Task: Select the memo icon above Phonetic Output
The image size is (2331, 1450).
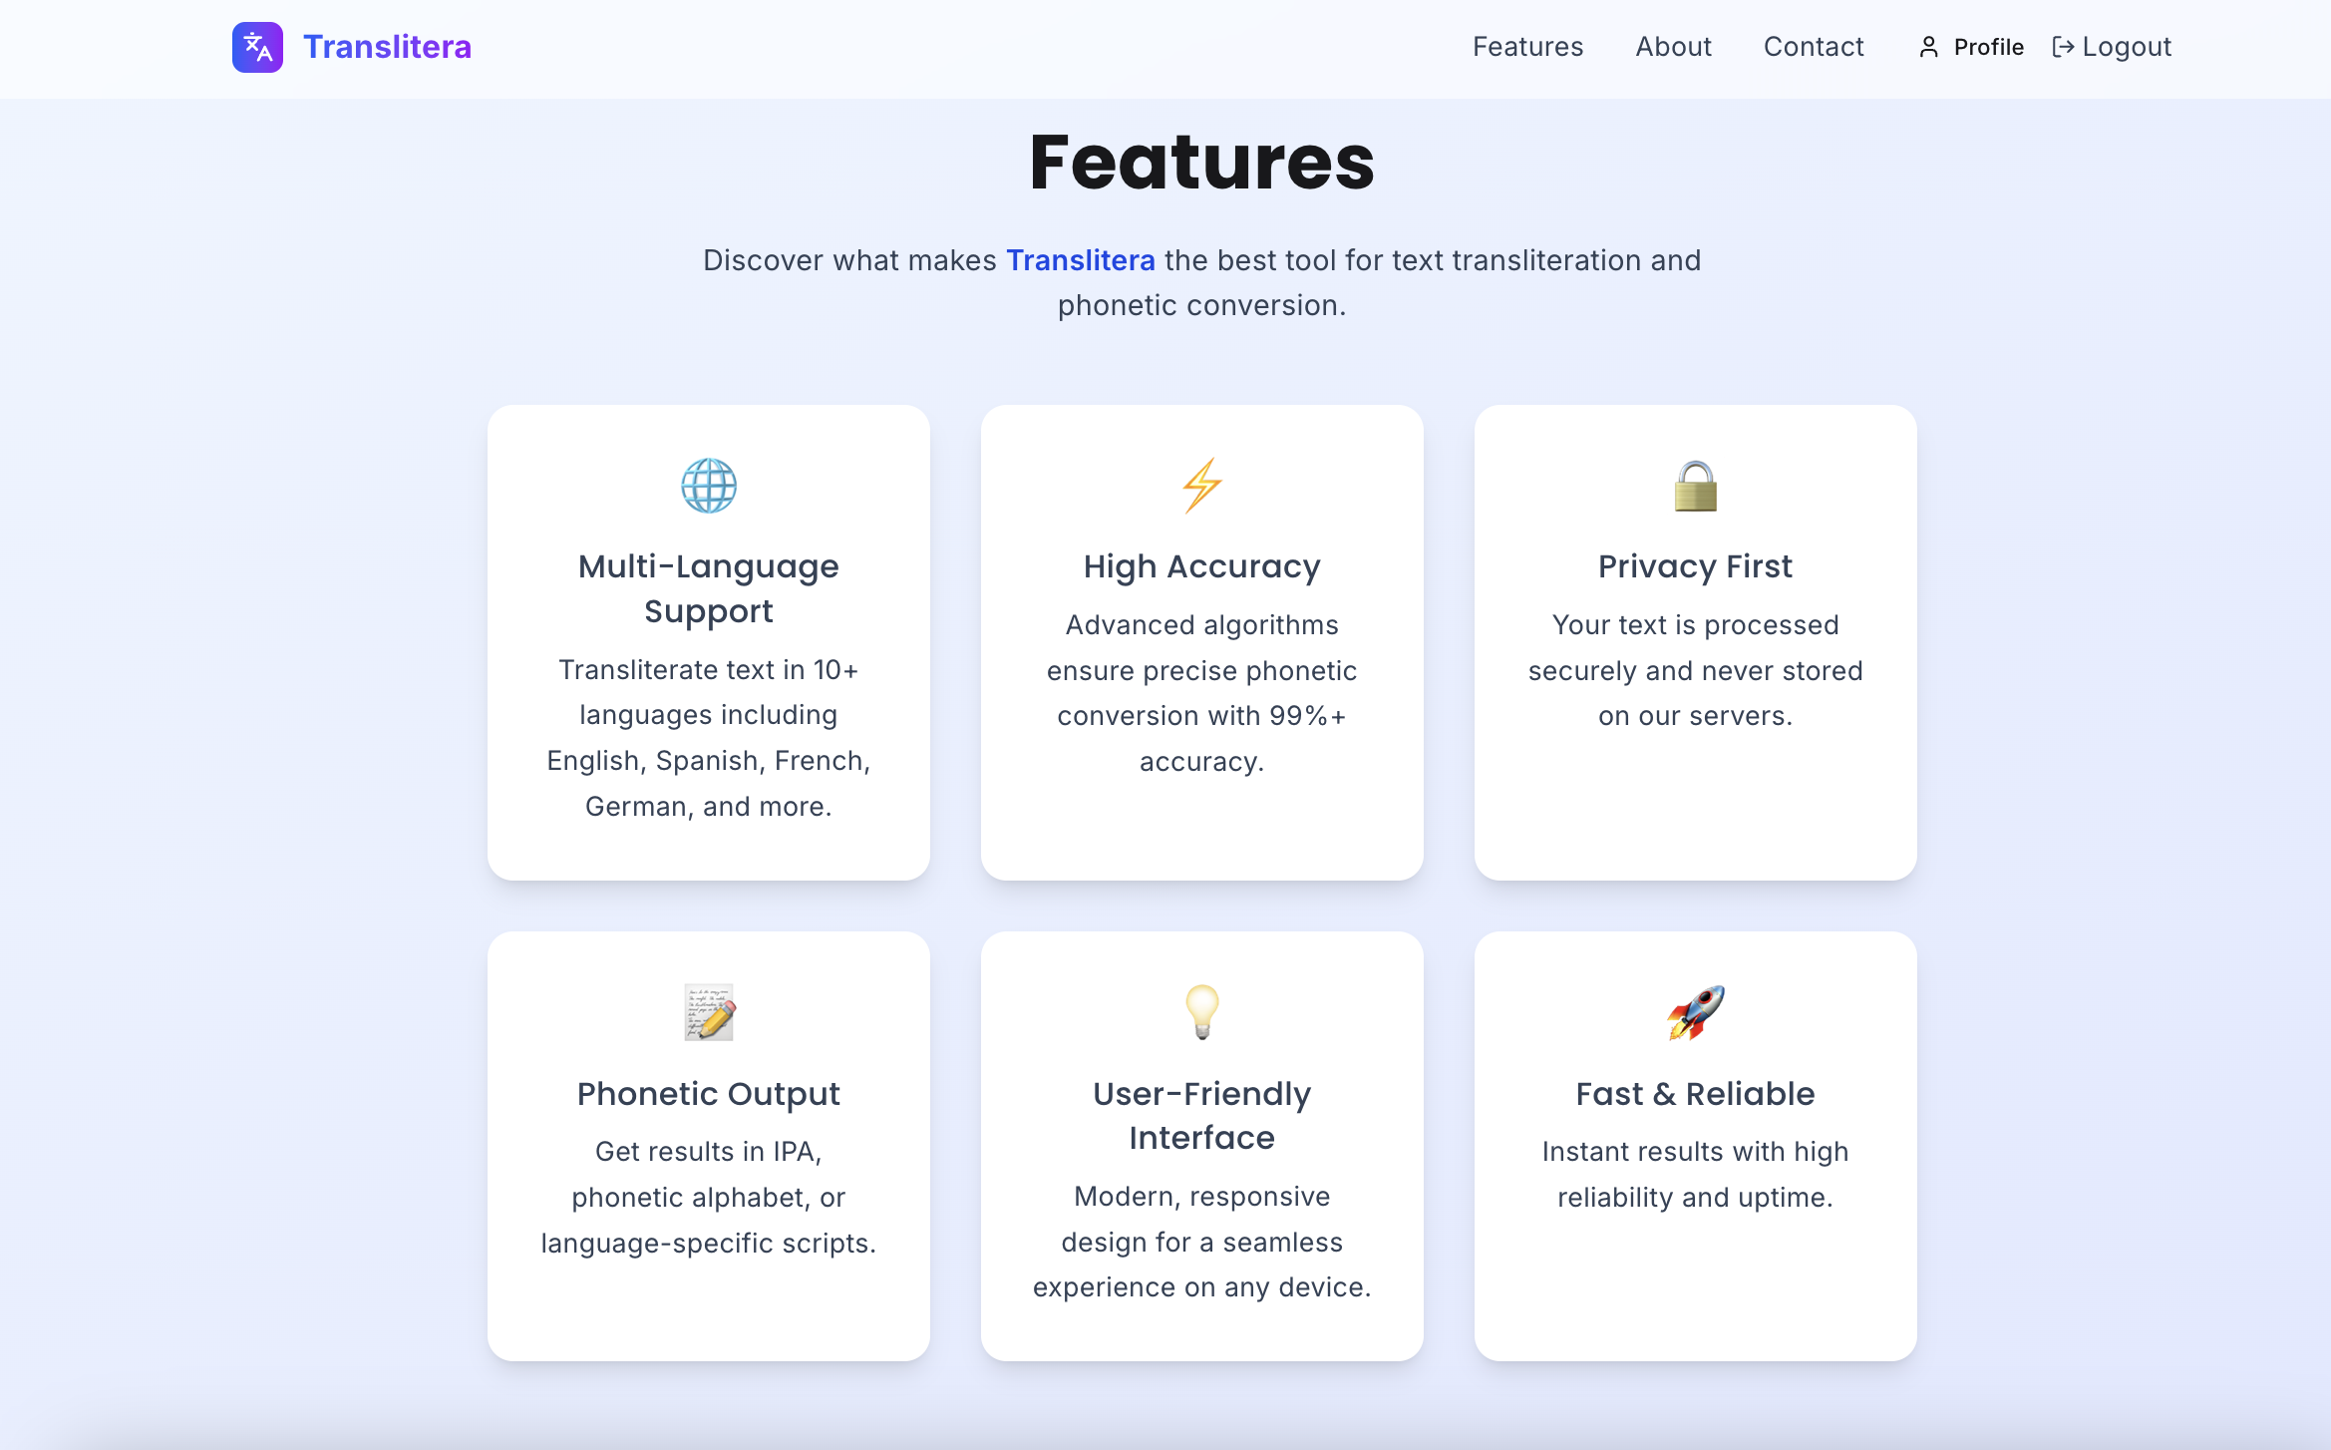Action: coord(708,1013)
